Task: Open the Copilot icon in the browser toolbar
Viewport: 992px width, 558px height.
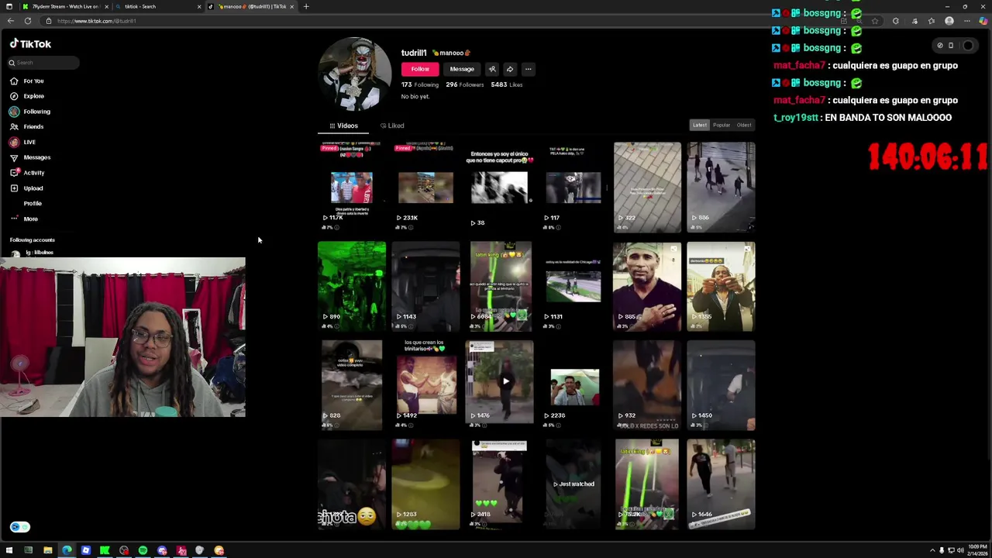Action: pyautogui.click(x=983, y=21)
